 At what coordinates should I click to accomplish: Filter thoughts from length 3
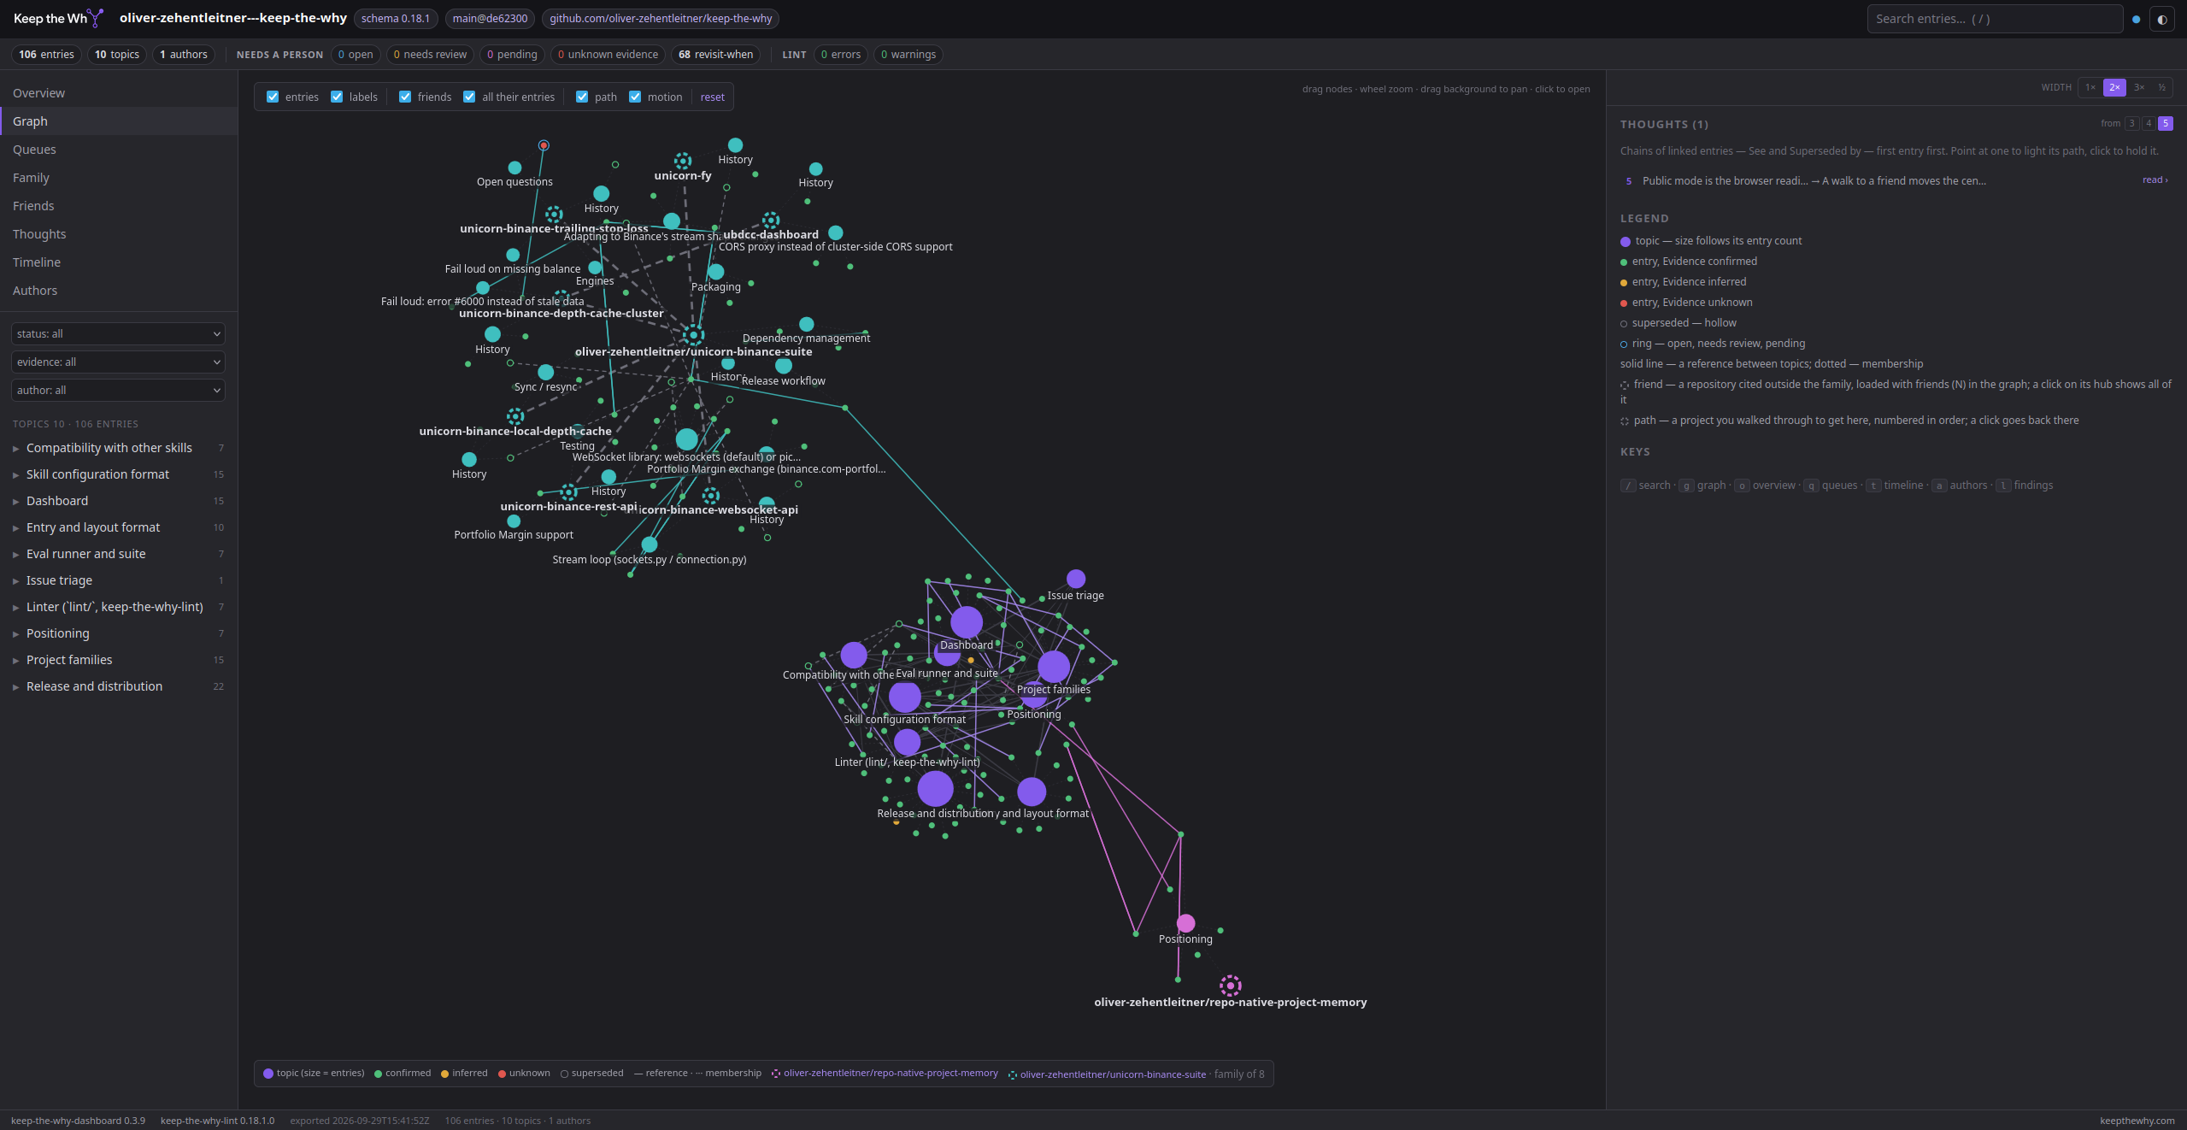2131,123
